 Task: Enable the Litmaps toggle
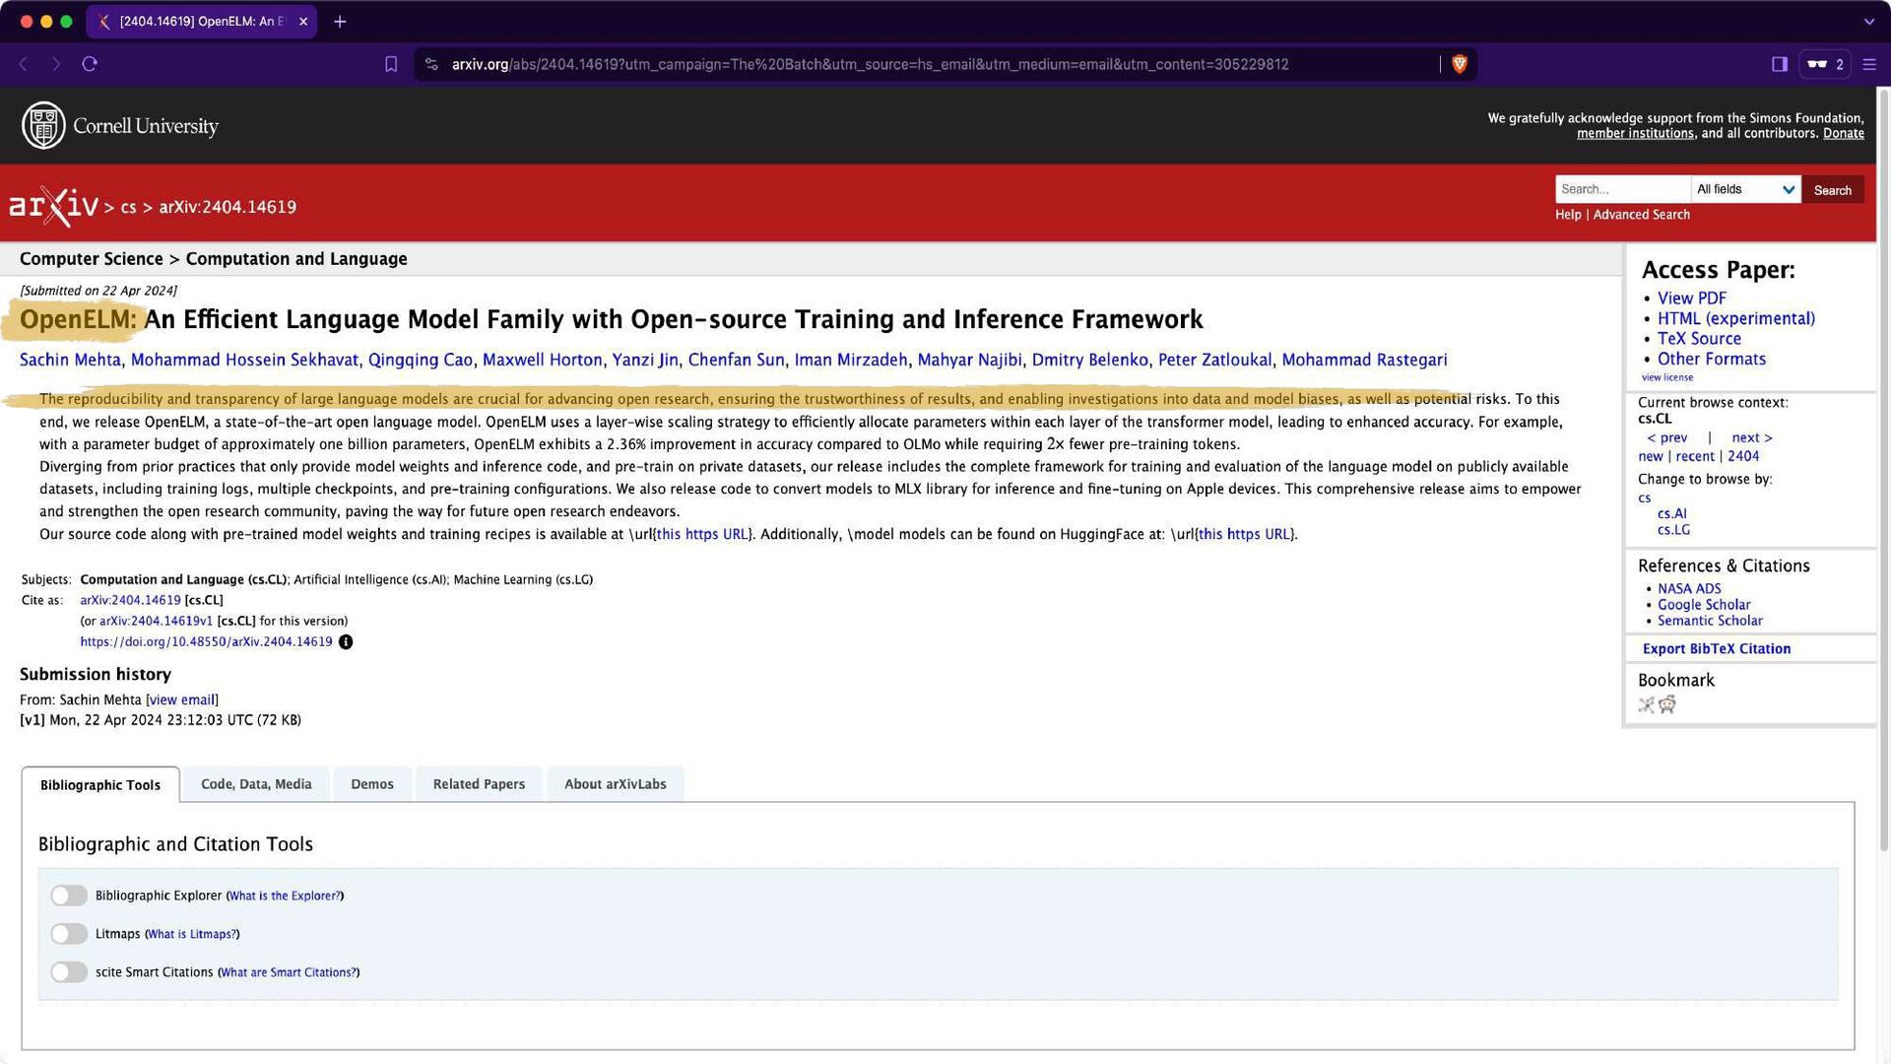coord(69,934)
